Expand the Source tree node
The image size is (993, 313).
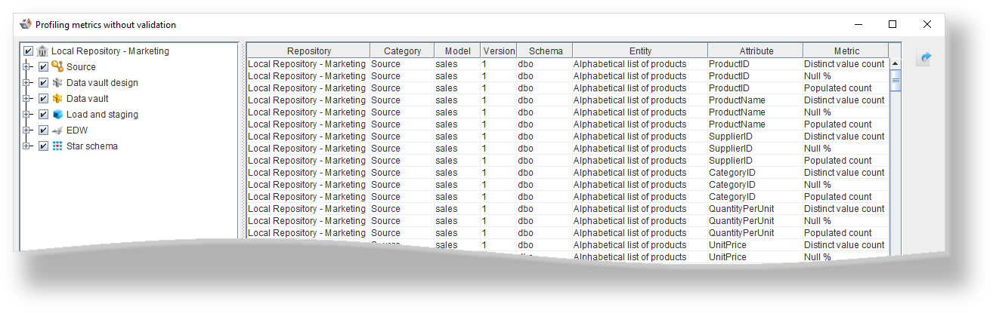click(27, 67)
